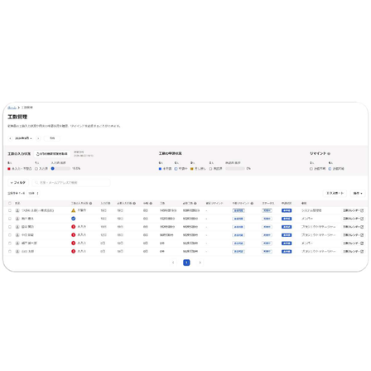Click the 今月 button
Screen dimensions: 371x371
click(52, 138)
